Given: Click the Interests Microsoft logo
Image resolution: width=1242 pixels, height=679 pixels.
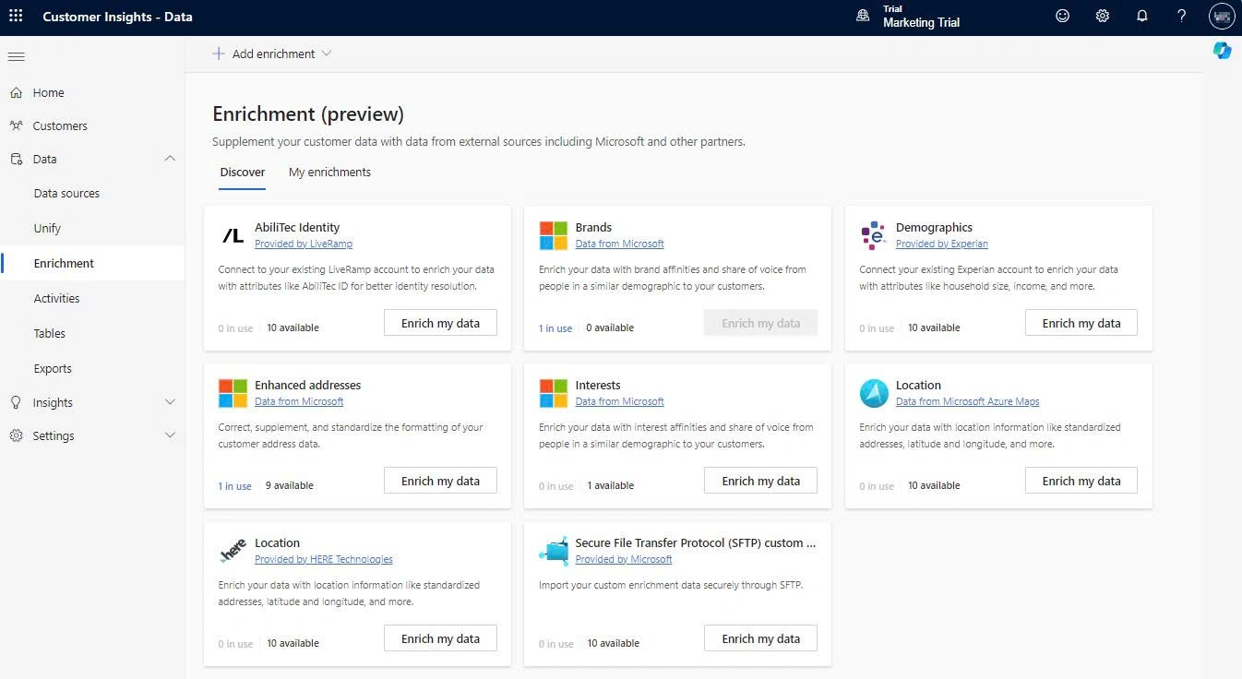Looking at the screenshot, I should point(554,393).
